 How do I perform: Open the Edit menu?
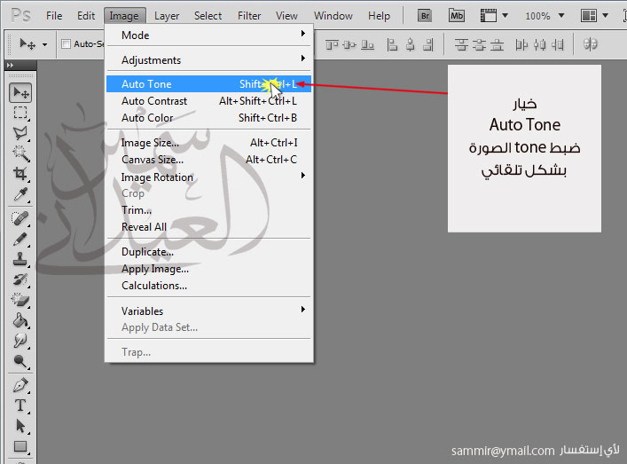pyautogui.click(x=86, y=16)
